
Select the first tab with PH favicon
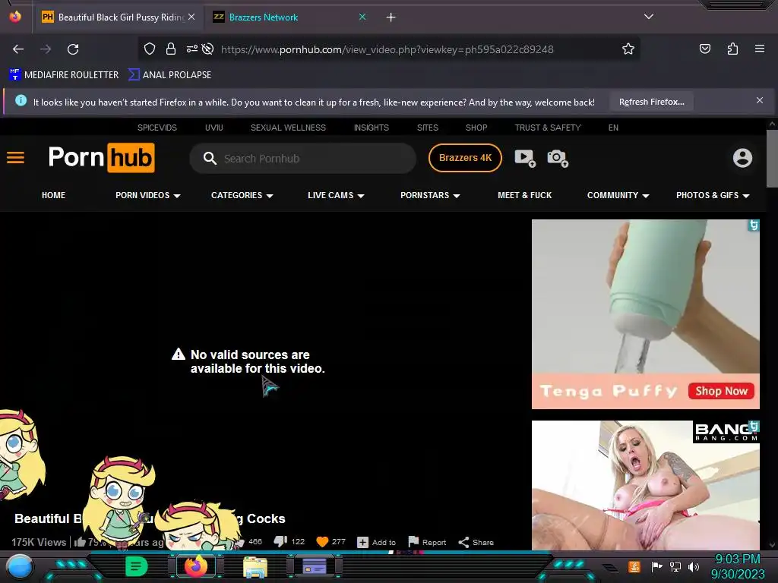(118, 17)
